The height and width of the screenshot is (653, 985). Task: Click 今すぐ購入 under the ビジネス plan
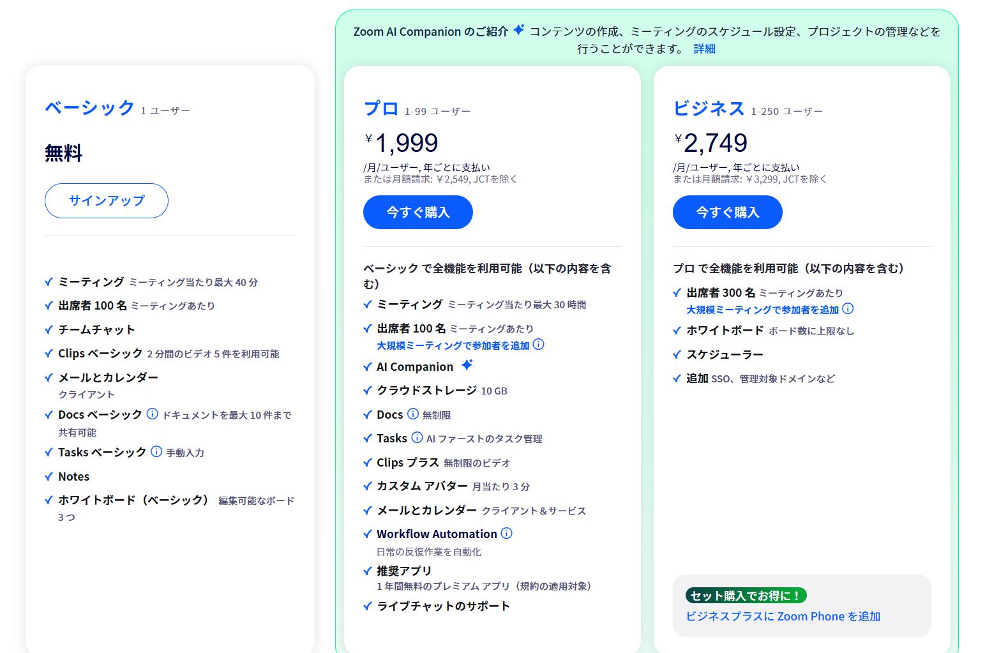click(728, 212)
